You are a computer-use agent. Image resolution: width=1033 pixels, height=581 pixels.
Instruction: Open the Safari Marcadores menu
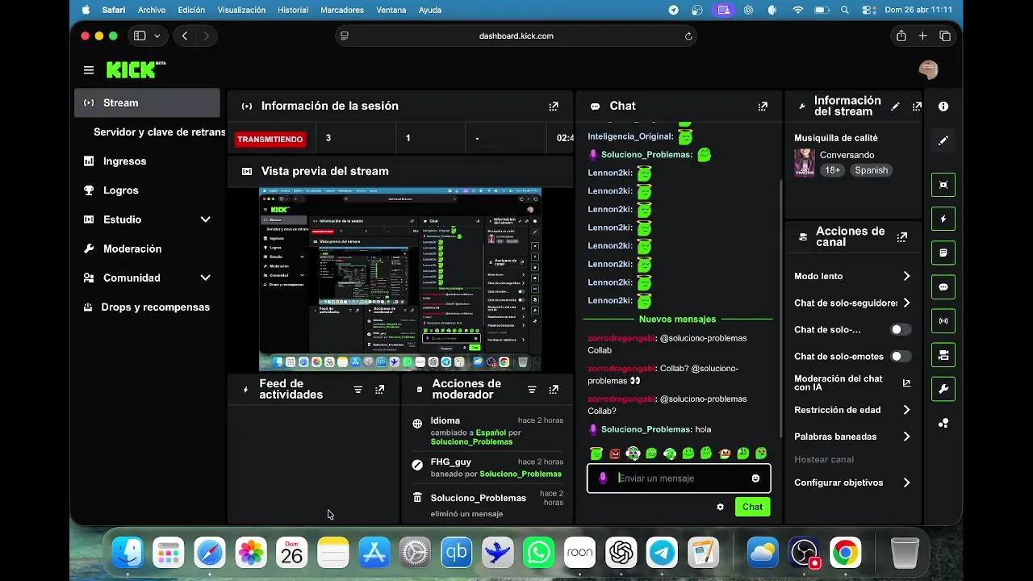(x=342, y=10)
